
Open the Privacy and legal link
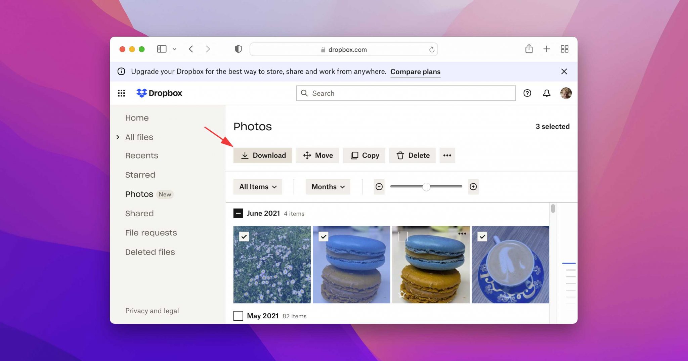point(152,311)
